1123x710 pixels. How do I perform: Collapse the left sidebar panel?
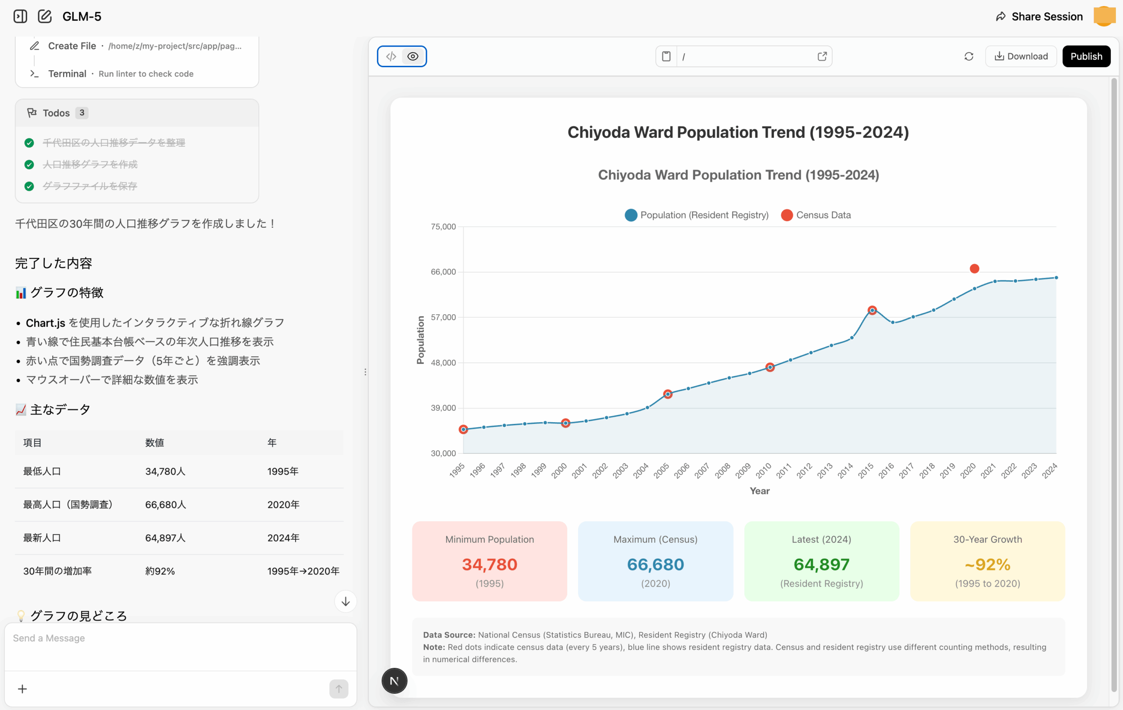pyautogui.click(x=20, y=16)
